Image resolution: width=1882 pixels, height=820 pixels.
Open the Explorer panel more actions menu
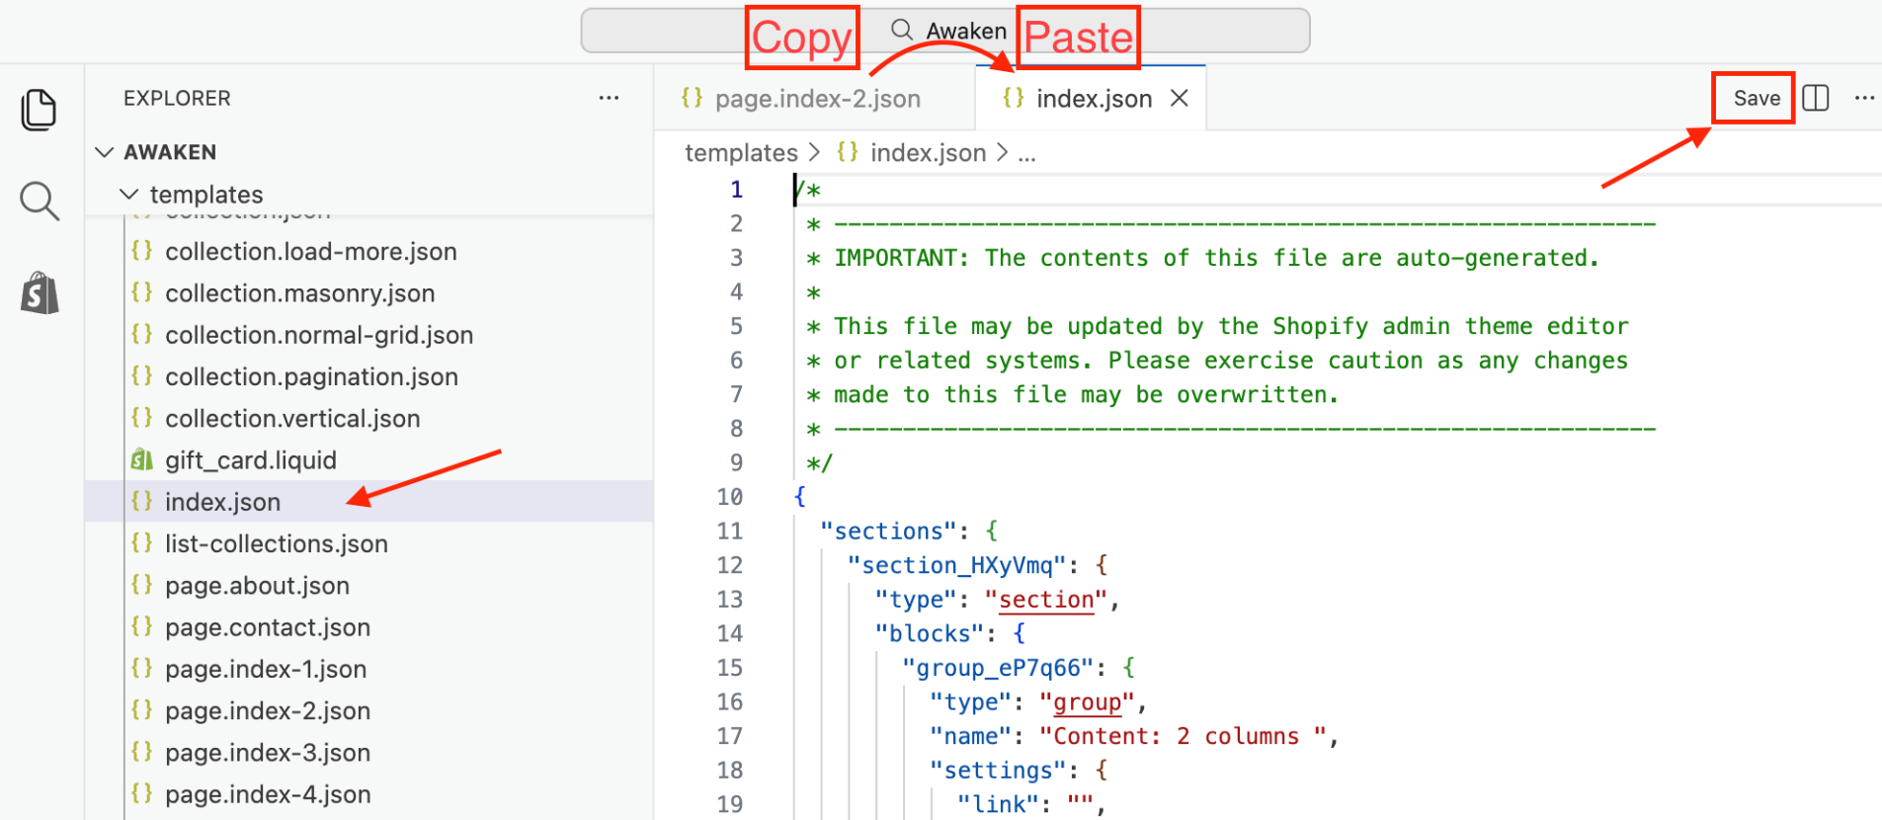pyautogui.click(x=609, y=98)
